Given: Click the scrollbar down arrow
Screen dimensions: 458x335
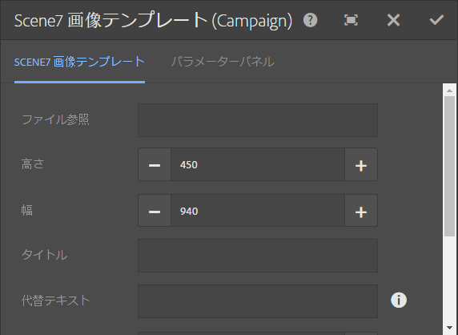Looking at the screenshot, I should [449, 328].
